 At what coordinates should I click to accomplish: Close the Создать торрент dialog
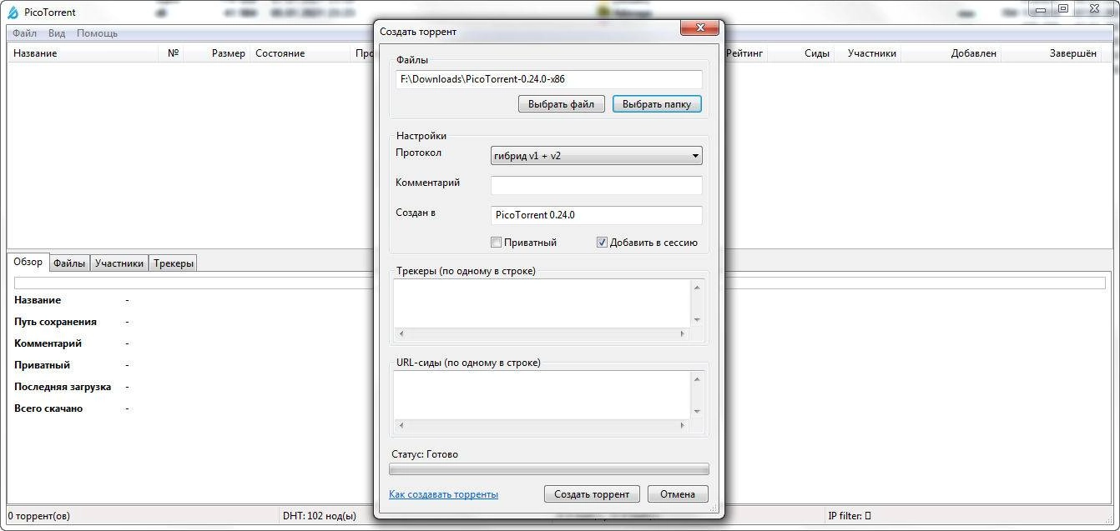[699, 28]
